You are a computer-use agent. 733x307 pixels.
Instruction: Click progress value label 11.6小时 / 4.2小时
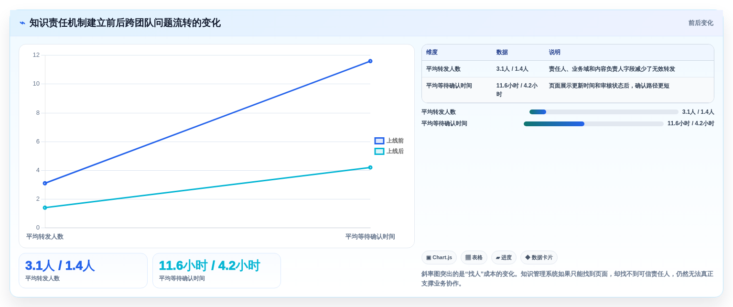691,123
